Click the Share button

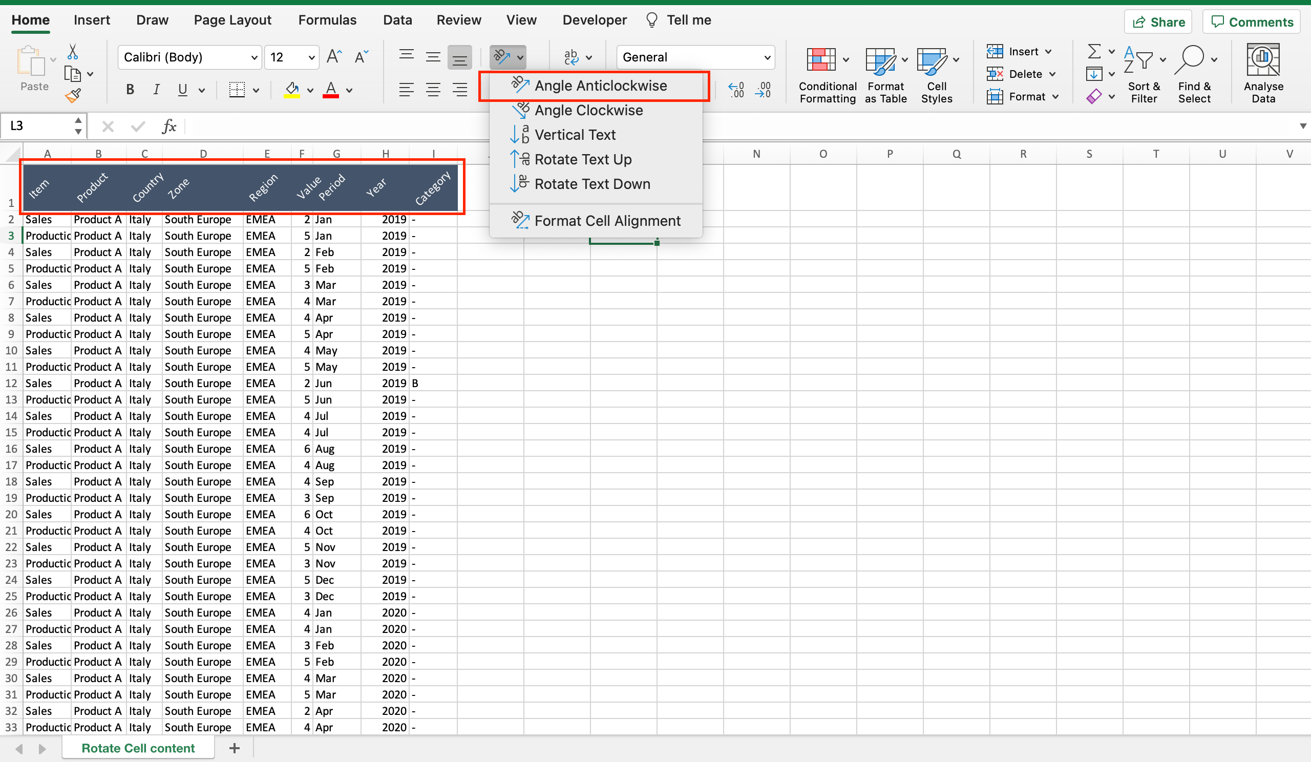pos(1158,22)
